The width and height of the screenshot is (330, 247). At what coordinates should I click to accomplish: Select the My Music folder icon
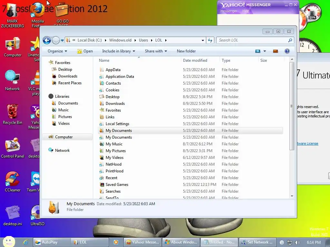102,144
